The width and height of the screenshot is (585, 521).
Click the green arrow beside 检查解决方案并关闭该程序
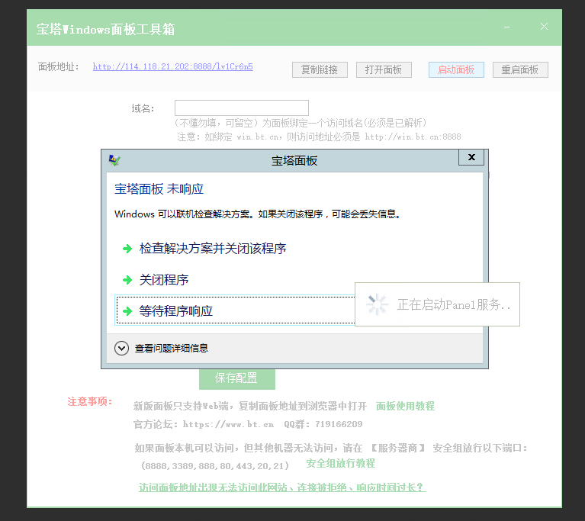[x=127, y=249]
